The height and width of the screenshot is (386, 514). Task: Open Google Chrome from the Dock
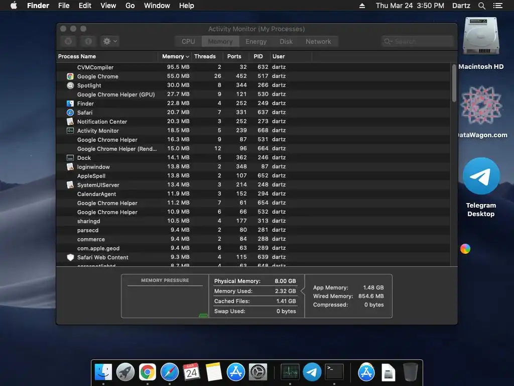click(148, 372)
